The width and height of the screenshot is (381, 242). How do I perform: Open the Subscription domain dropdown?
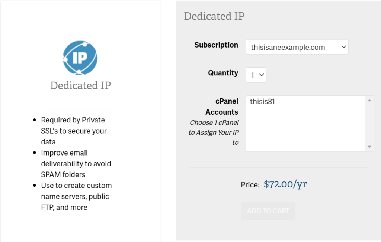pos(297,47)
